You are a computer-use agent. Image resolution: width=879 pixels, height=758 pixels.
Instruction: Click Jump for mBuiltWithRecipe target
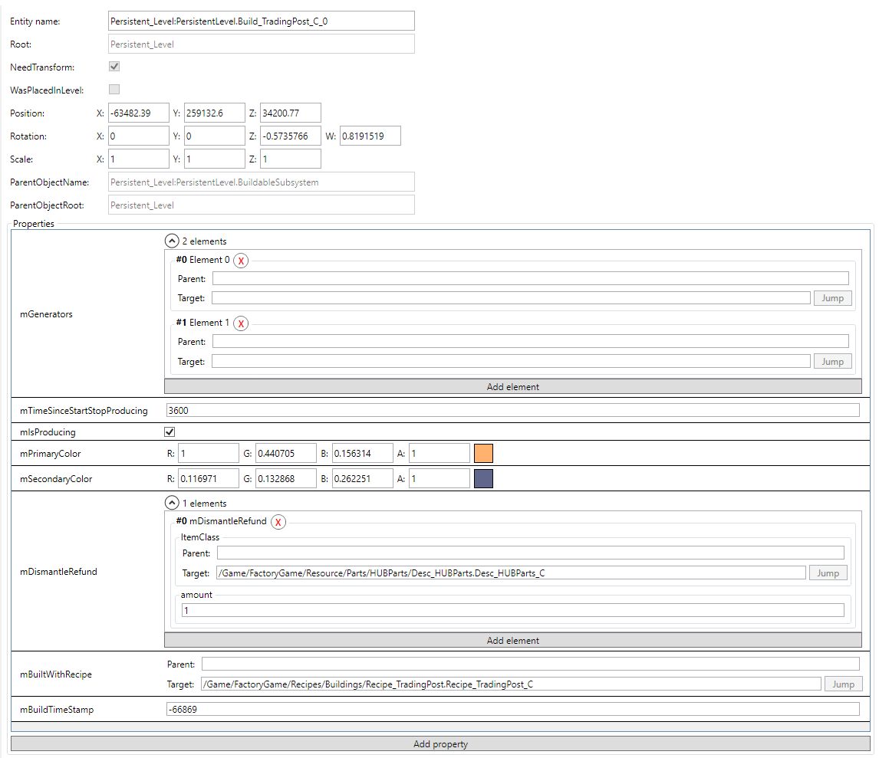click(x=843, y=684)
